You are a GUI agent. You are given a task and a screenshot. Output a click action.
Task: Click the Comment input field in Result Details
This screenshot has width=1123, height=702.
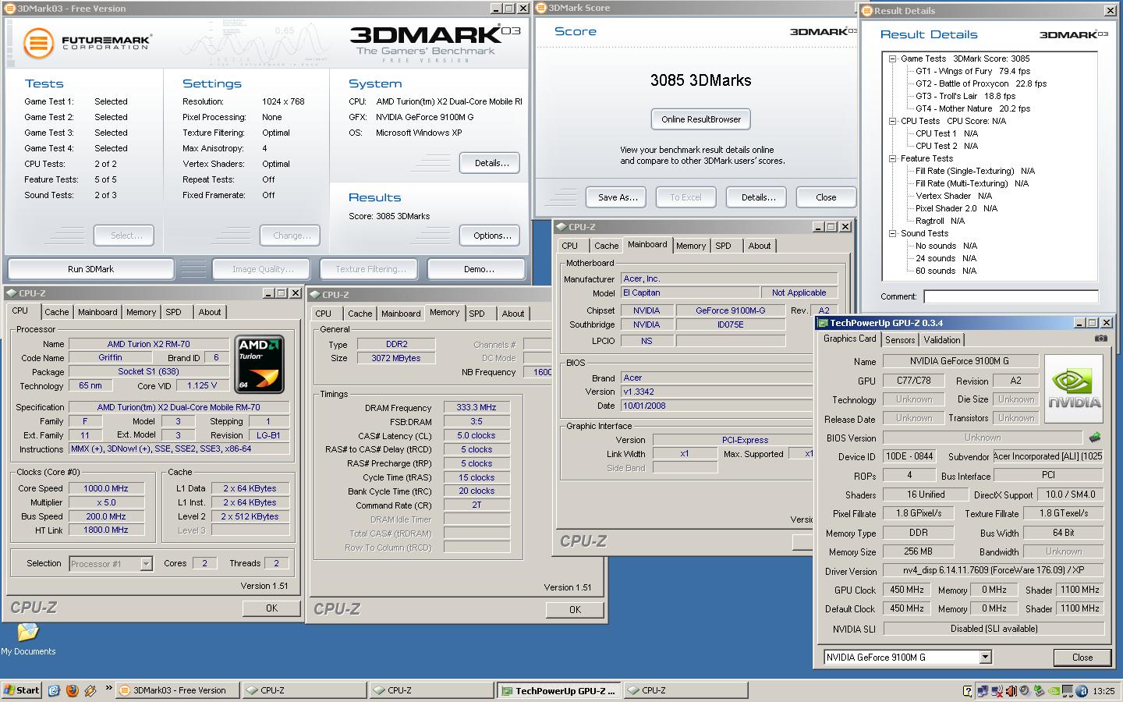click(x=1011, y=296)
